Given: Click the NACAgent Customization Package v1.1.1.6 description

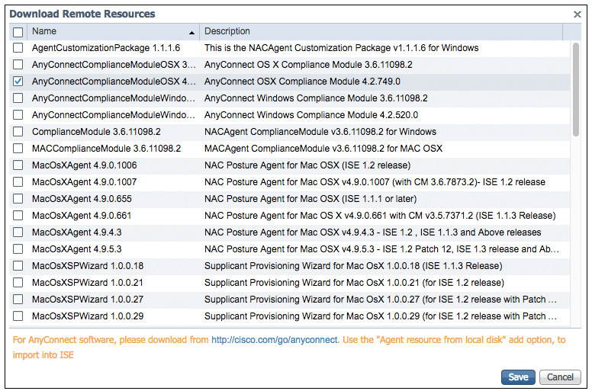Looking at the screenshot, I should click(x=342, y=48).
